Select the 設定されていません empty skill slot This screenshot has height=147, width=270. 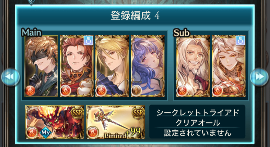(197, 133)
